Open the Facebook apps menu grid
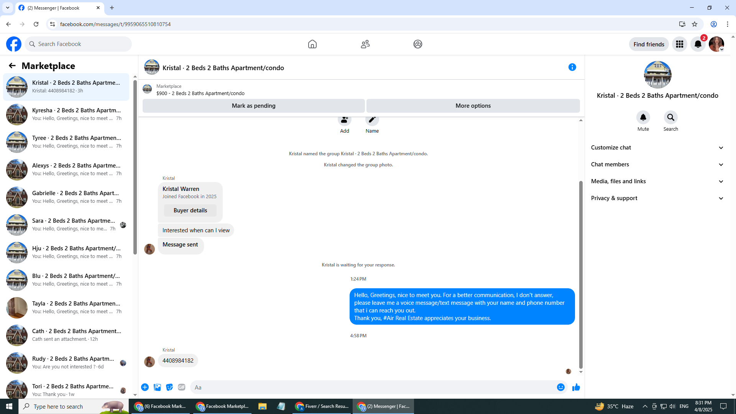 [x=679, y=44]
